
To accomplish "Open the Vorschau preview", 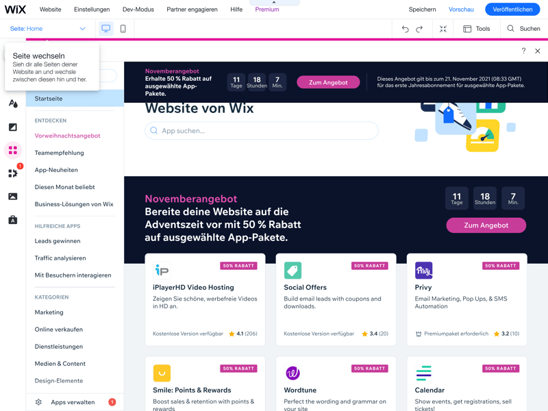I will (x=461, y=10).
